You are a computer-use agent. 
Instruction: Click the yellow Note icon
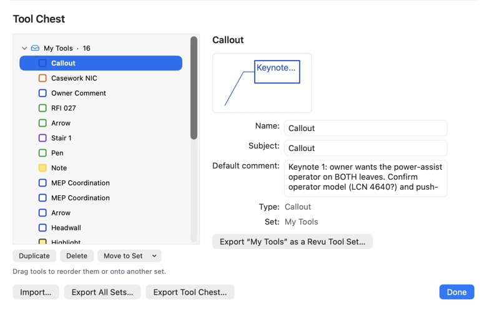(x=42, y=168)
